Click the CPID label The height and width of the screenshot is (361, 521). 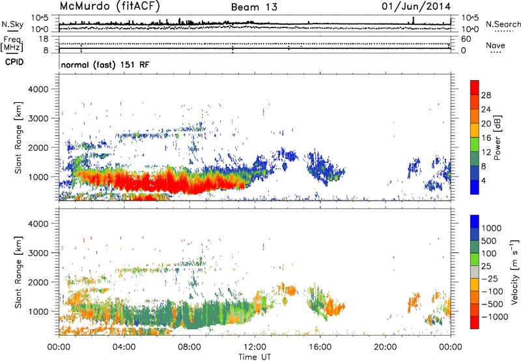pyautogui.click(x=14, y=62)
